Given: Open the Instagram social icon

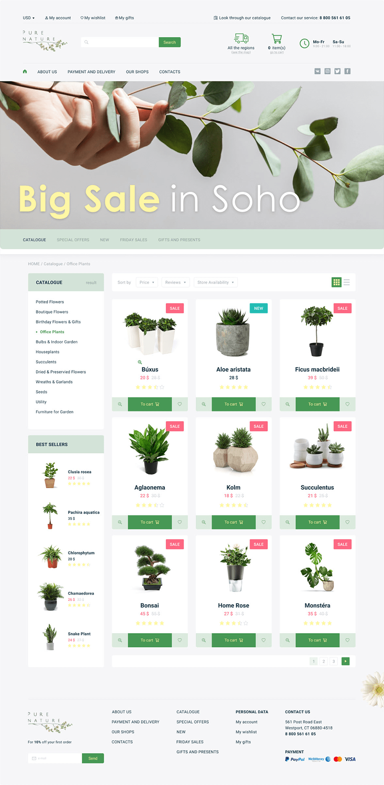Looking at the screenshot, I should pos(327,71).
